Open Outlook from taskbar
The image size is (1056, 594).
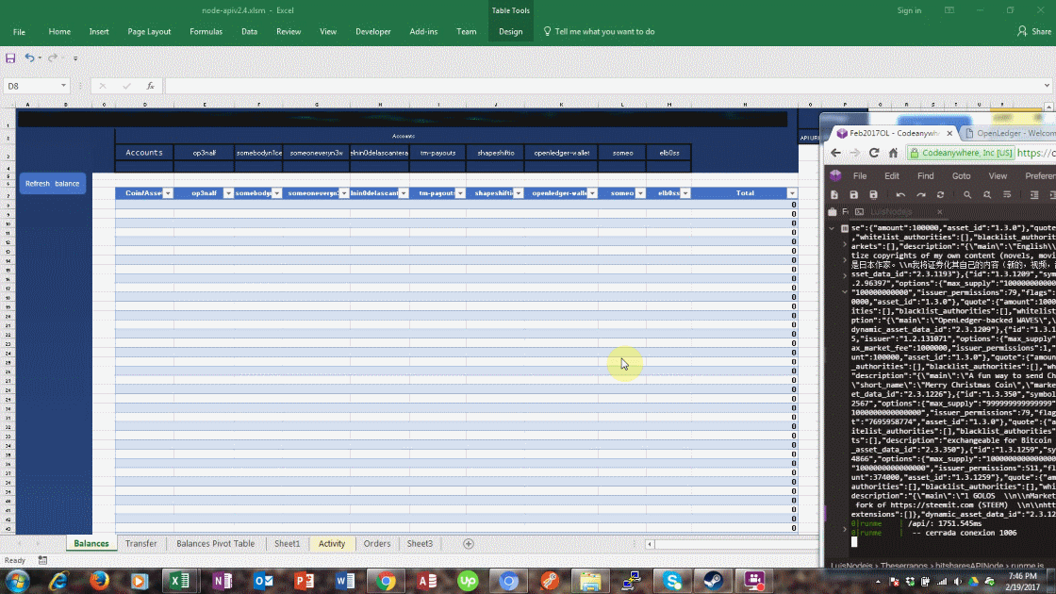click(x=263, y=581)
